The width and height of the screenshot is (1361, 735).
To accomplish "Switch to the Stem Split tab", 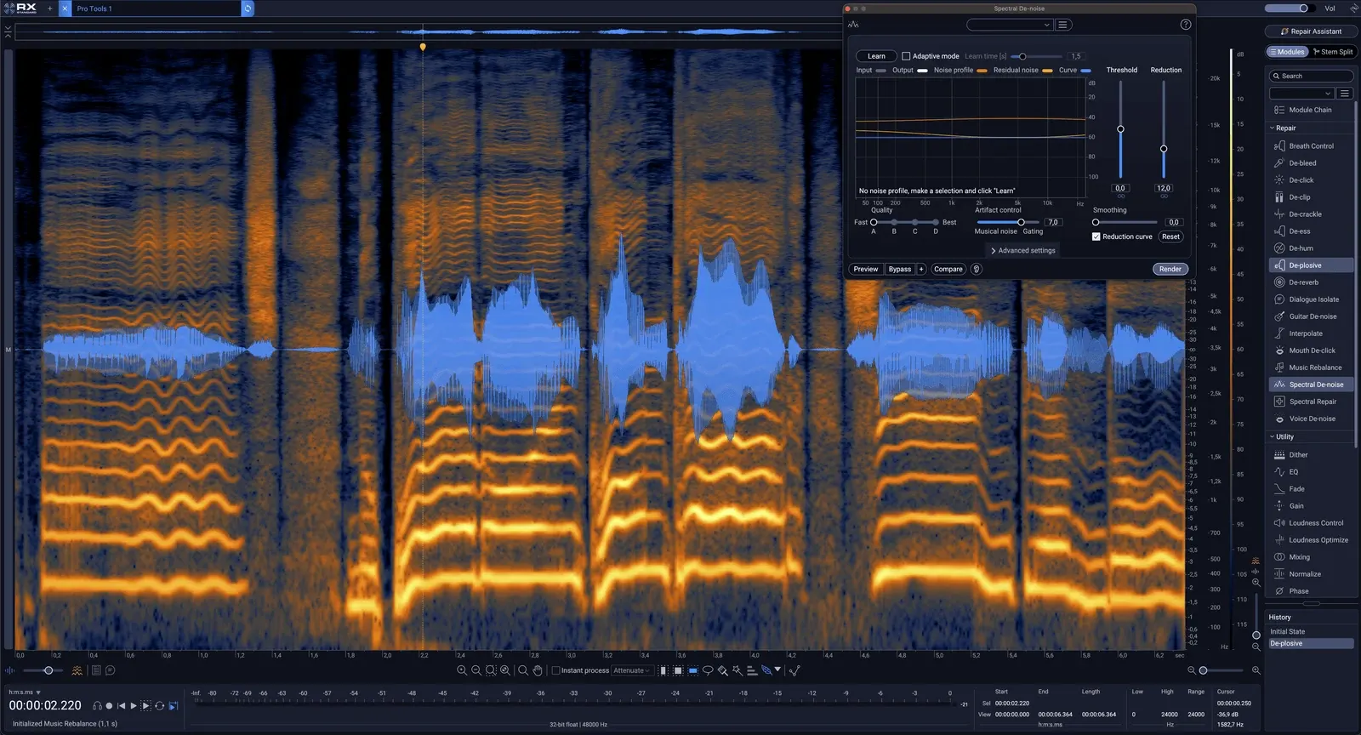I will pyautogui.click(x=1333, y=52).
